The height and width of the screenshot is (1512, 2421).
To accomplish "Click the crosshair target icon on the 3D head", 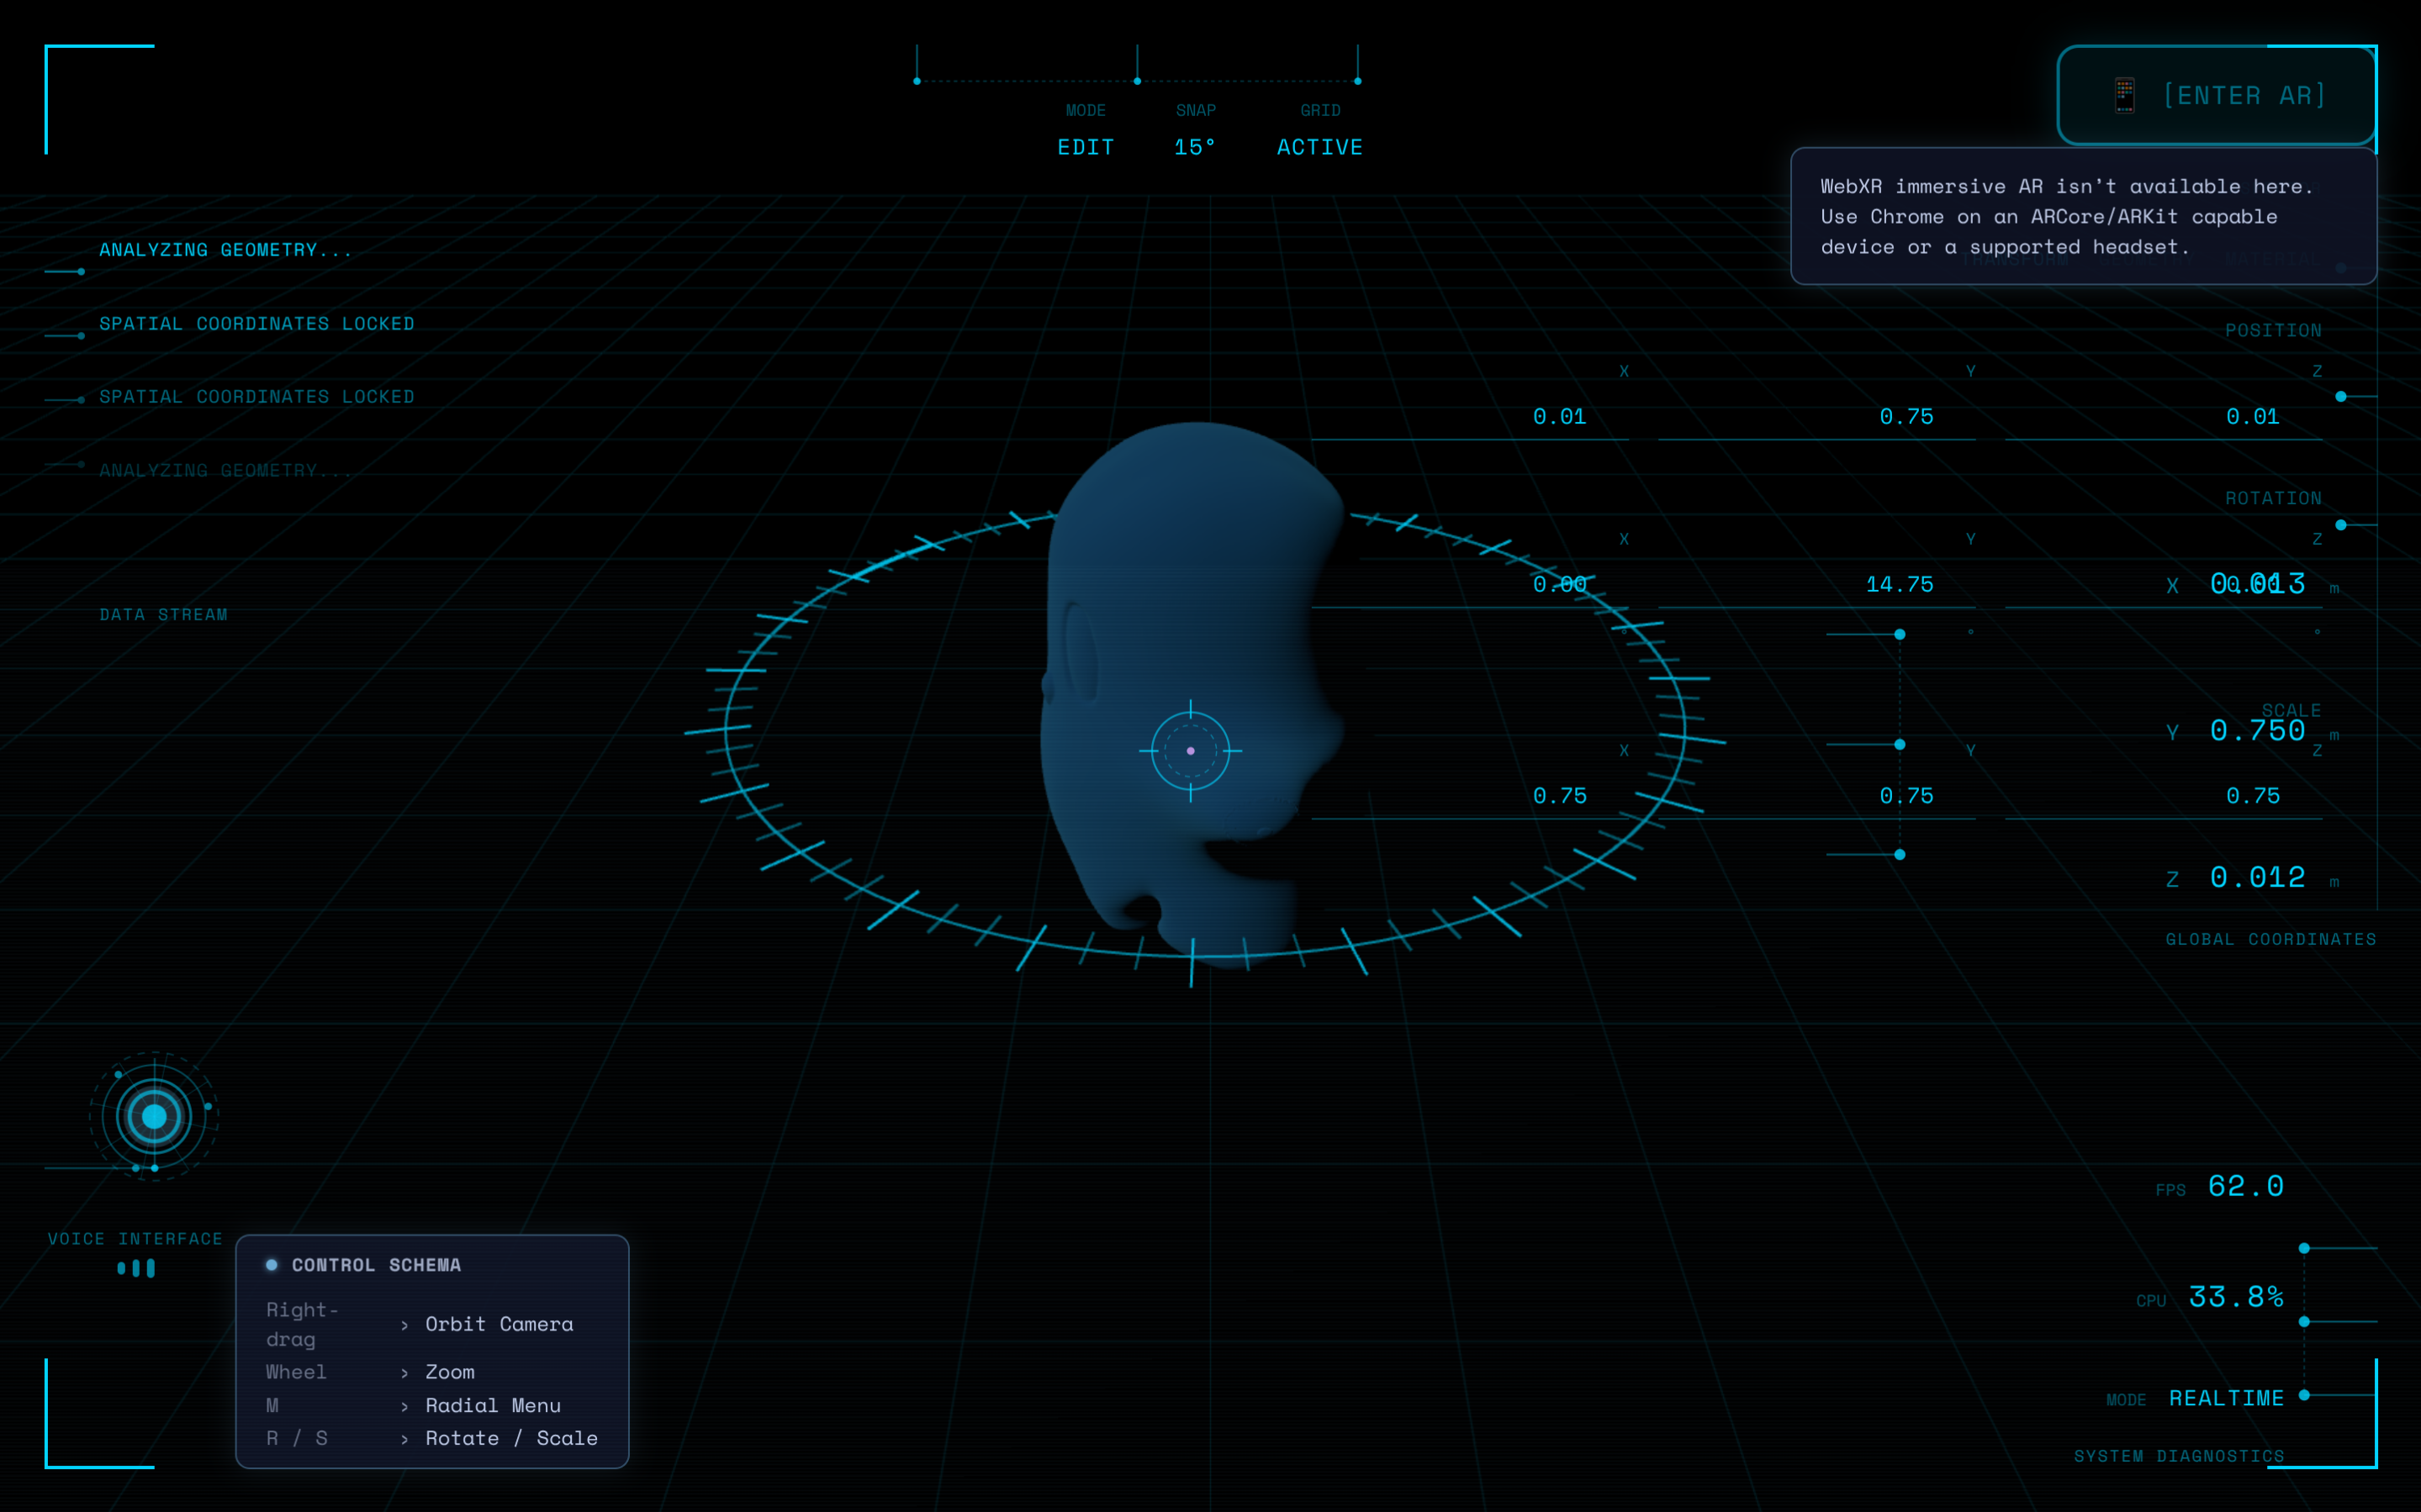I will (1191, 750).
